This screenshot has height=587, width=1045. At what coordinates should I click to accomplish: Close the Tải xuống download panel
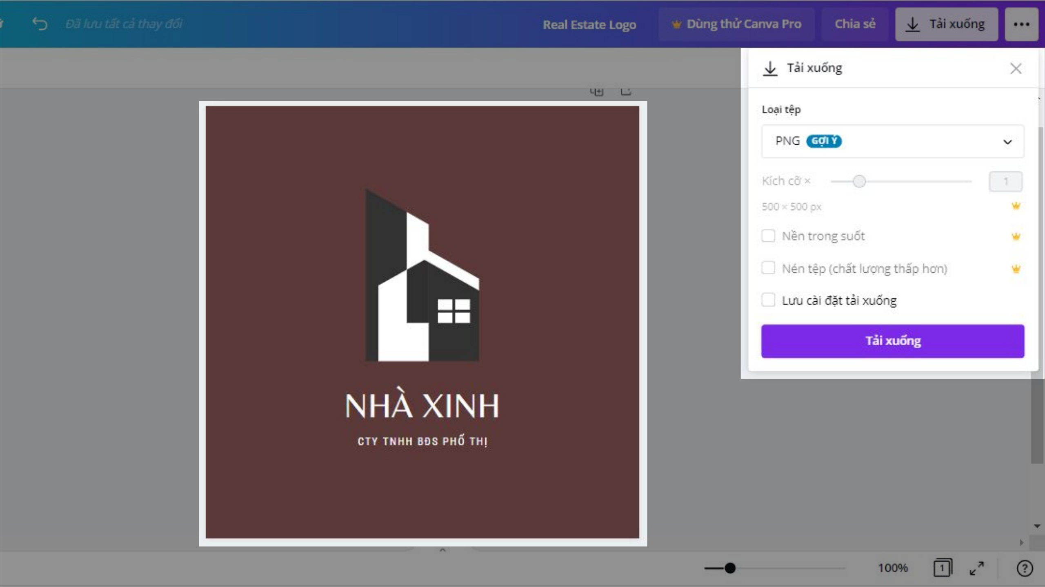[1016, 68]
